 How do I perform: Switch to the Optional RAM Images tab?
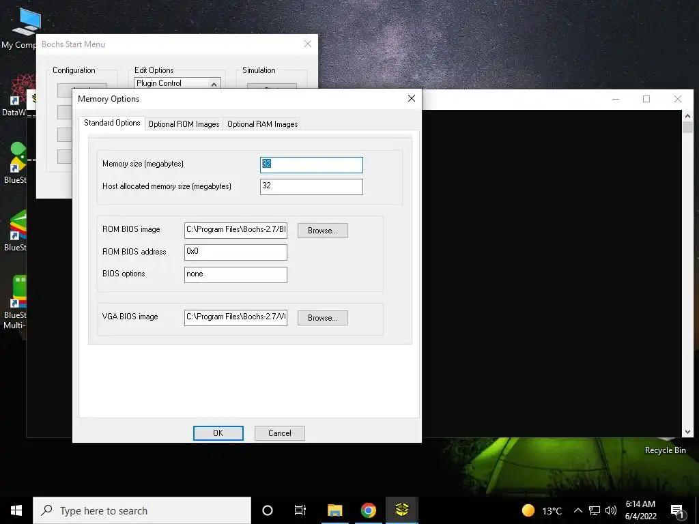pyautogui.click(x=263, y=124)
